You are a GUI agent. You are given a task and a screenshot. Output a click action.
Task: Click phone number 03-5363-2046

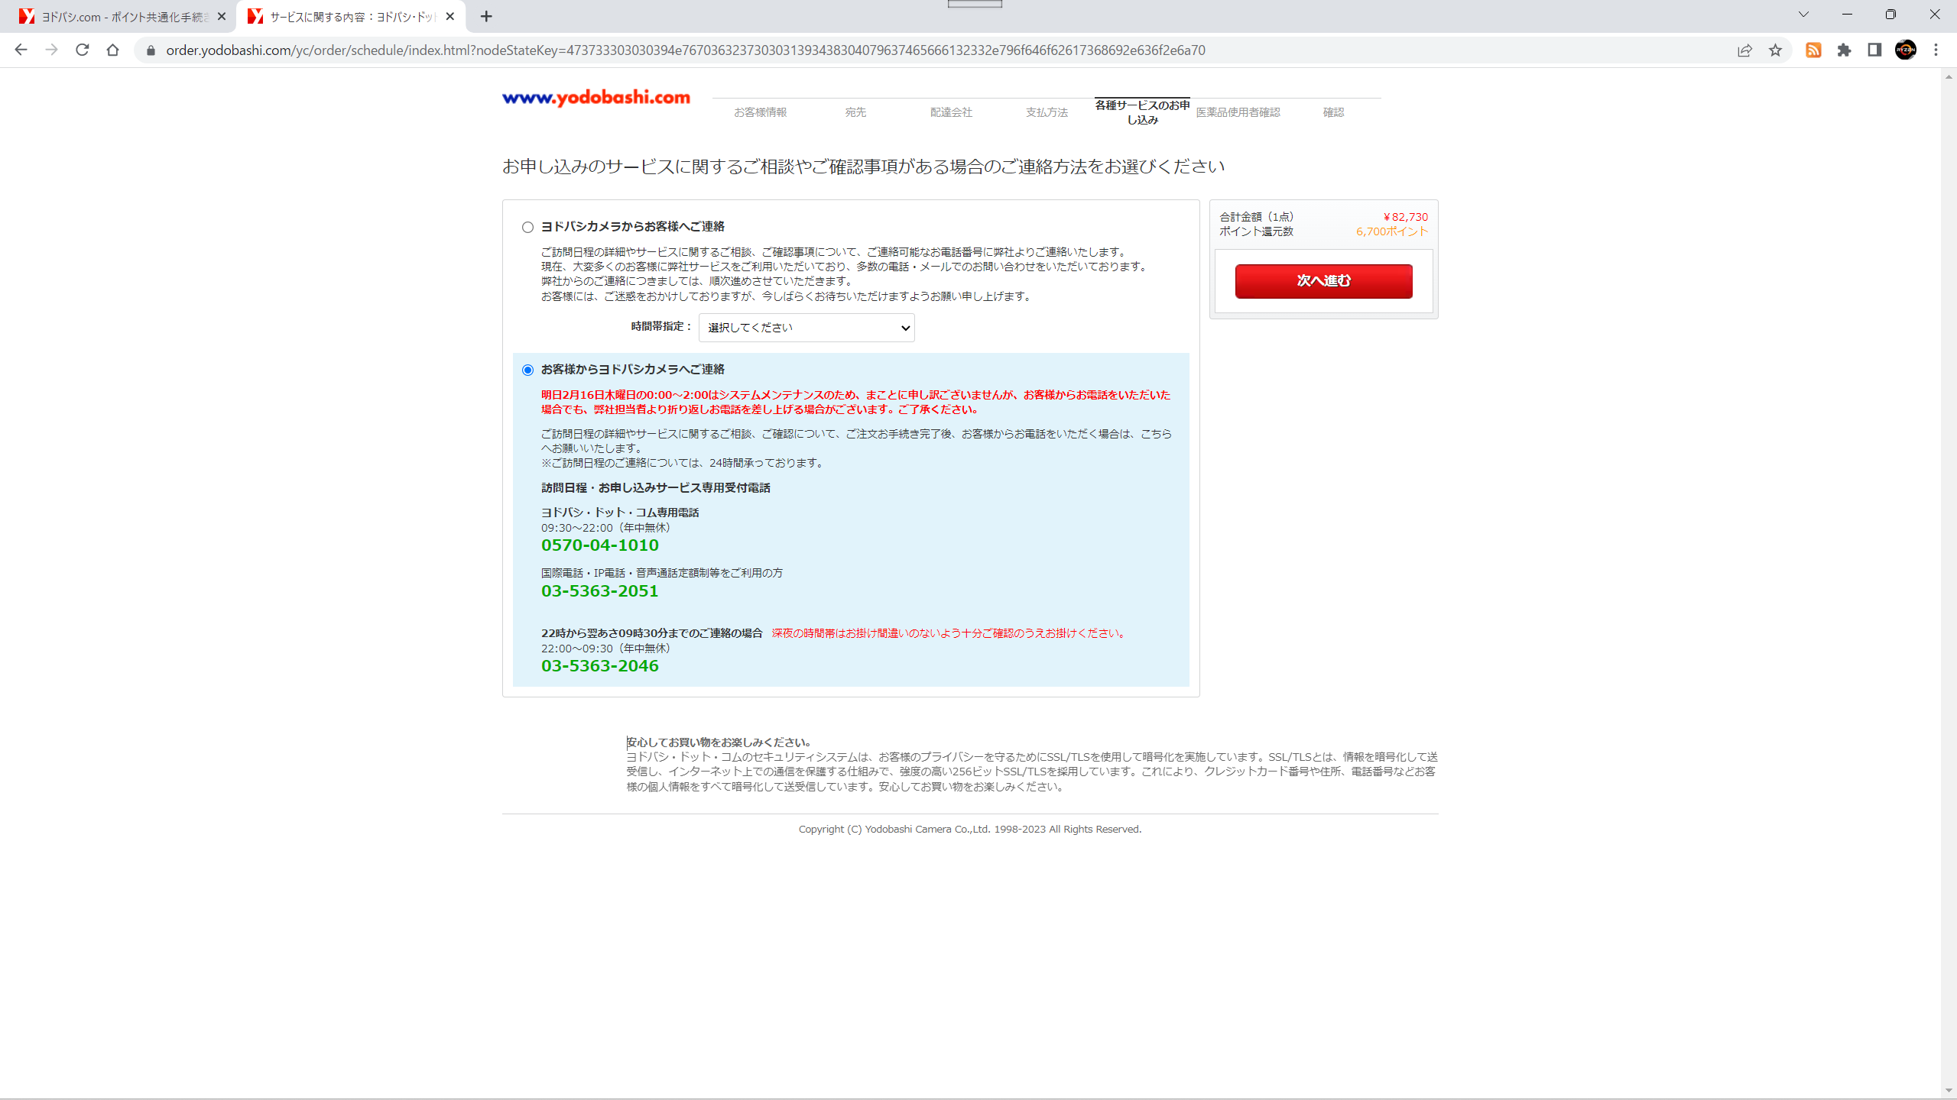[x=600, y=666]
